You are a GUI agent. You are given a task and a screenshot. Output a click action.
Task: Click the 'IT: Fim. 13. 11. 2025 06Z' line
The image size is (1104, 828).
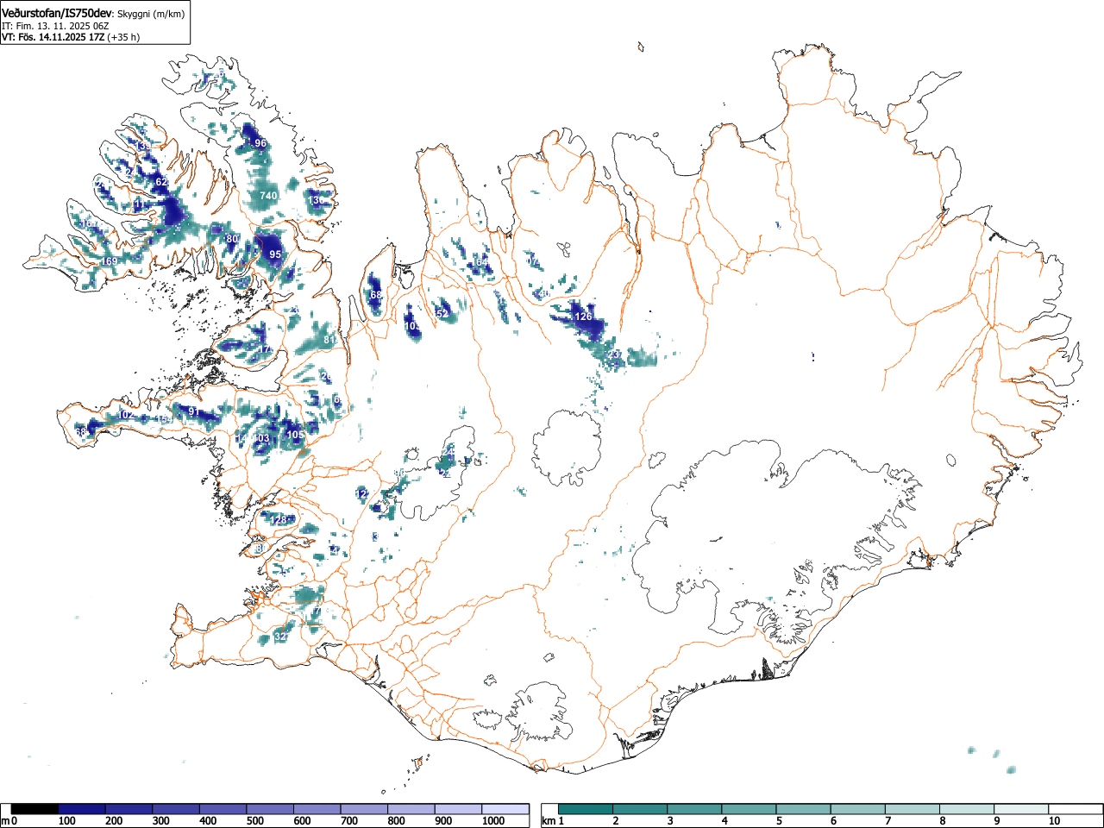click(x=55, y=26)
